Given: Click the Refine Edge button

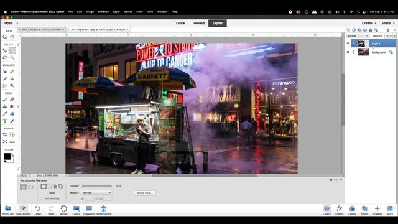Looking at the screenshot, I should tap(145, 193).
